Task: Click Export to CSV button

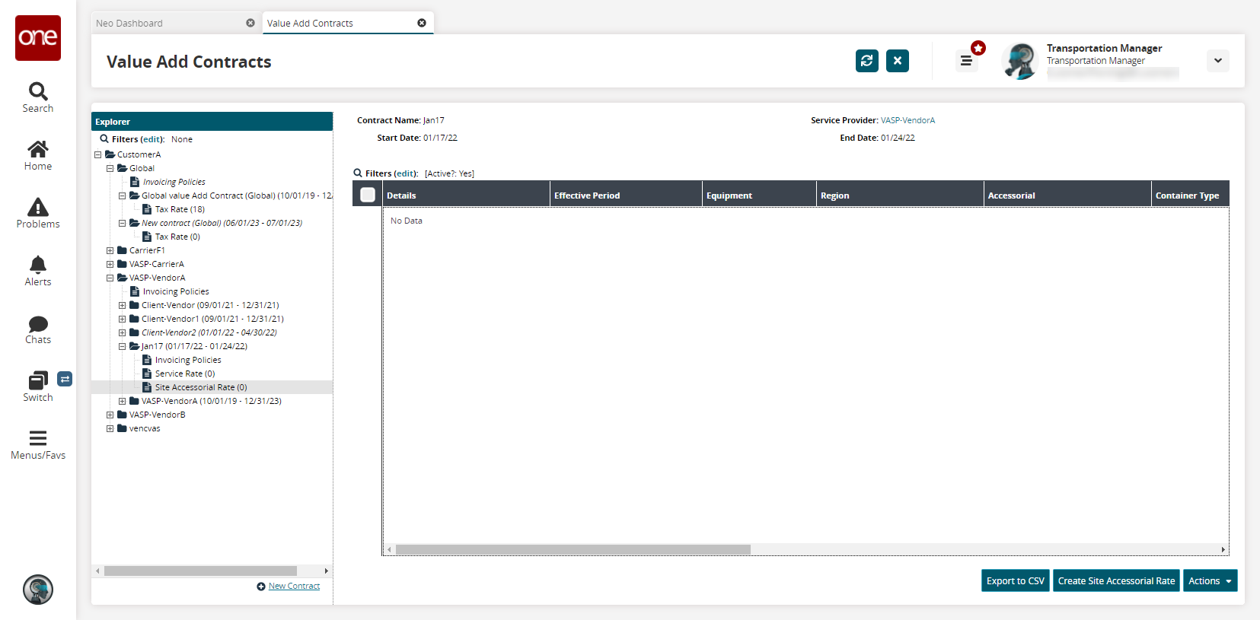Action: pyautogui.click(x=1016, y=580)
